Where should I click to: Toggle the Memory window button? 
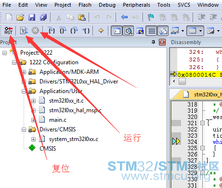pyautogui.click(x=193, y=31)
